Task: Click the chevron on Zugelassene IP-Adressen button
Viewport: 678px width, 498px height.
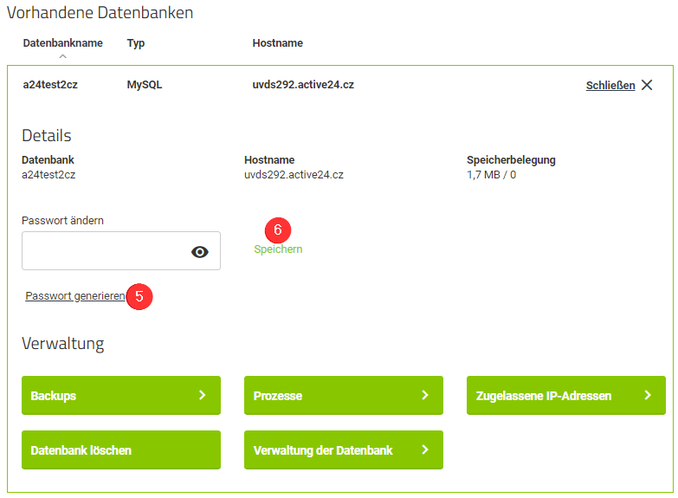Action: 647,395
